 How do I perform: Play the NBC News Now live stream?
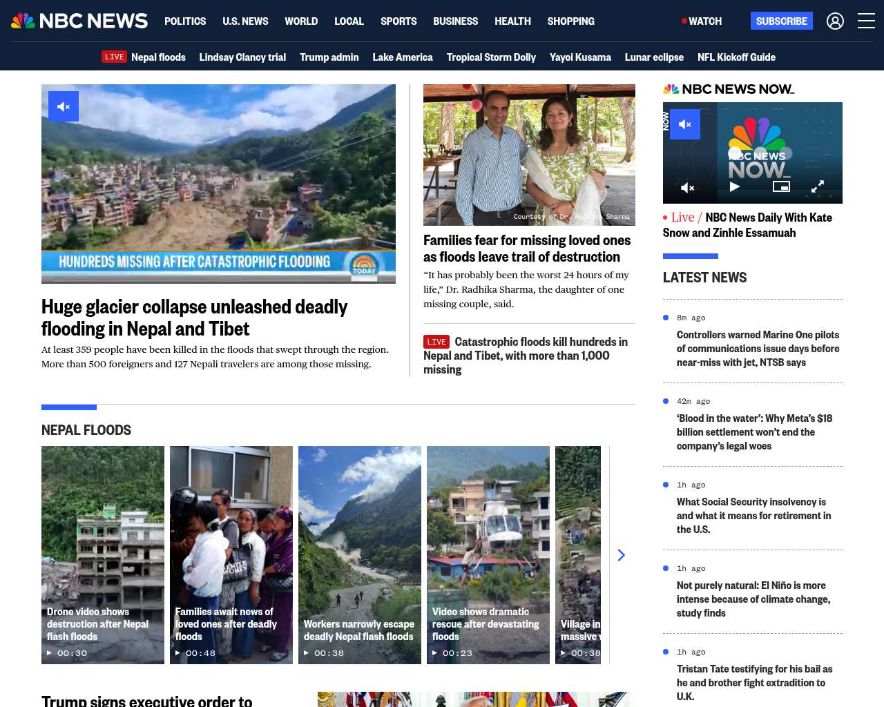735,186
